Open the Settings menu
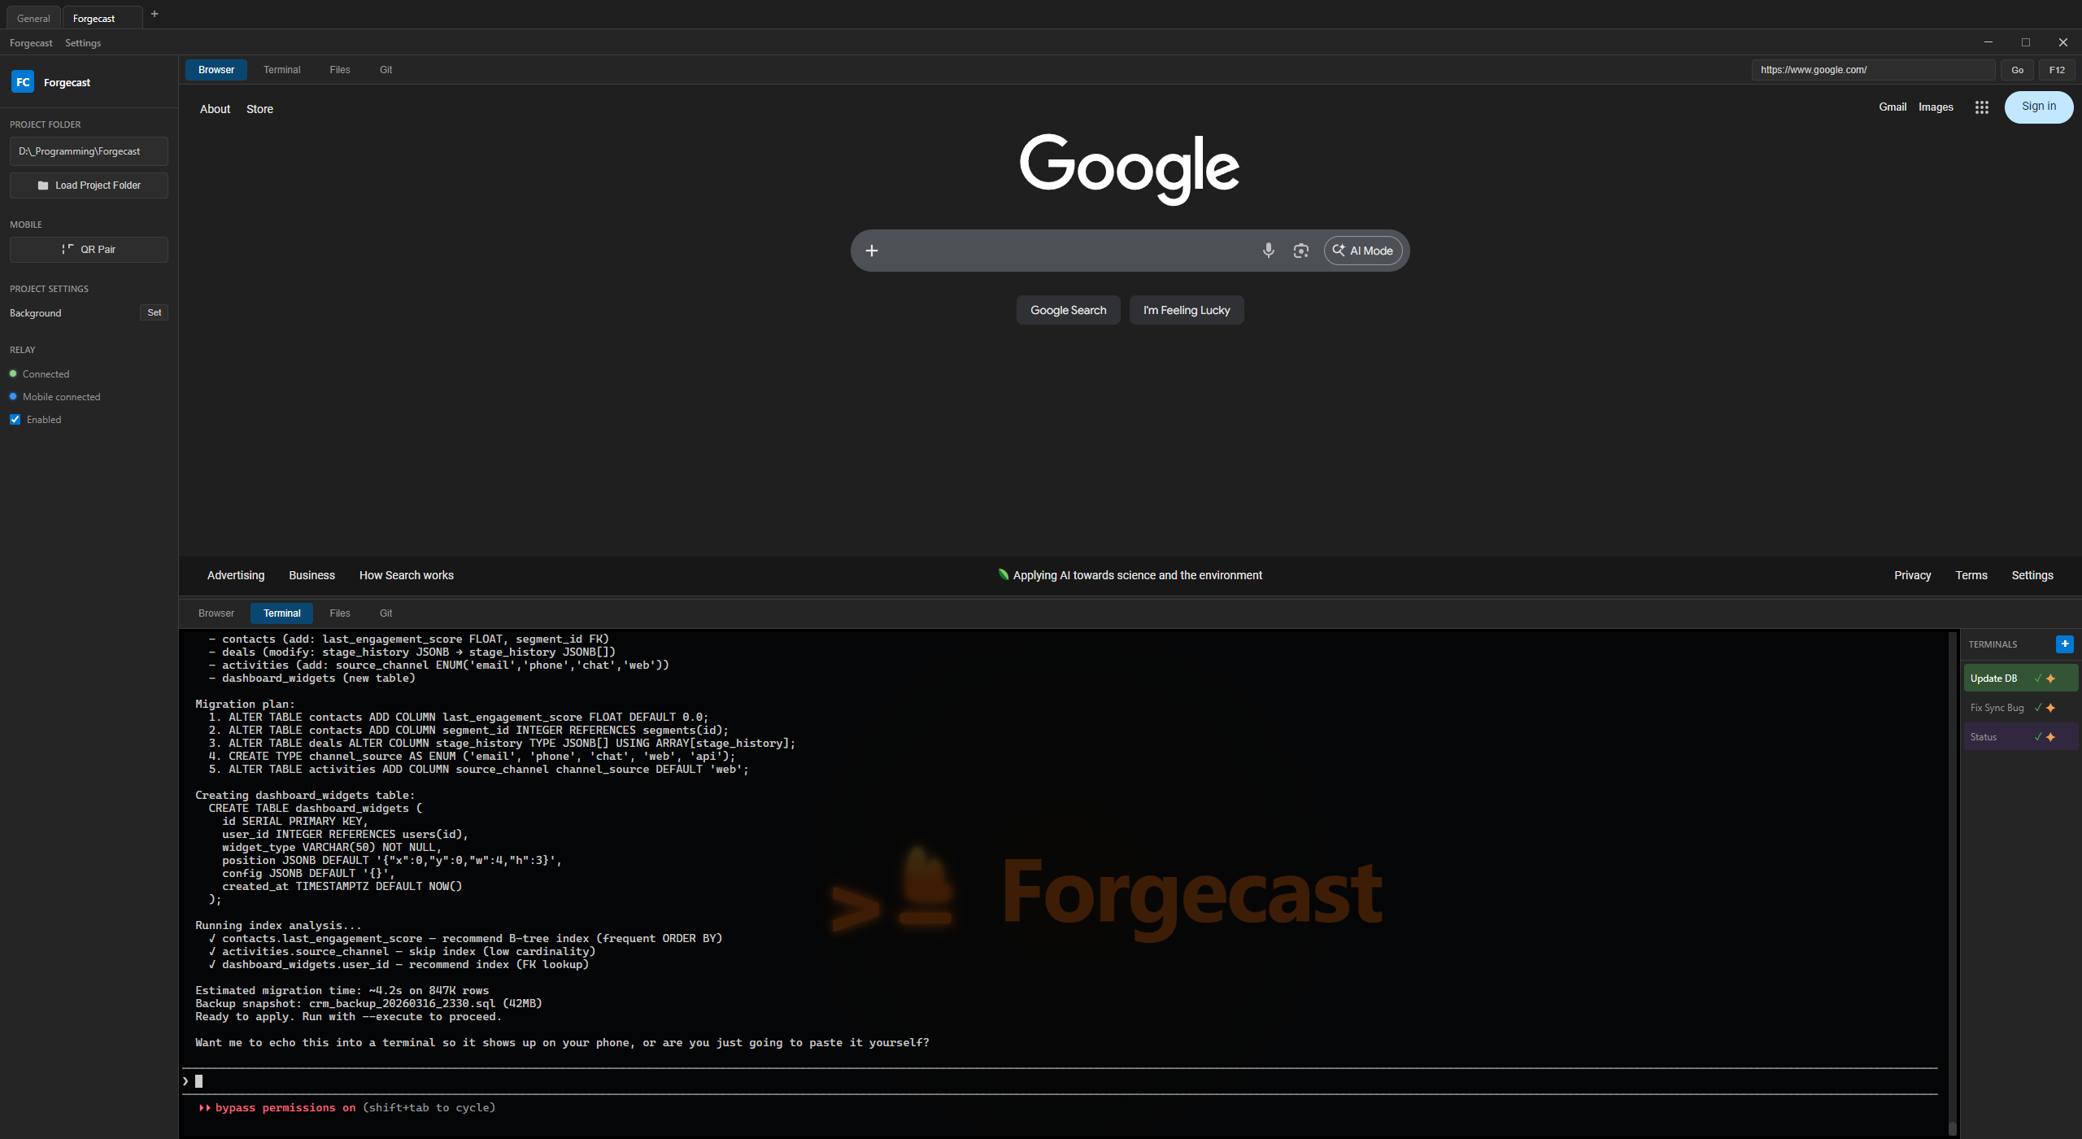The image size is (2082, 1139). (82, 42)
